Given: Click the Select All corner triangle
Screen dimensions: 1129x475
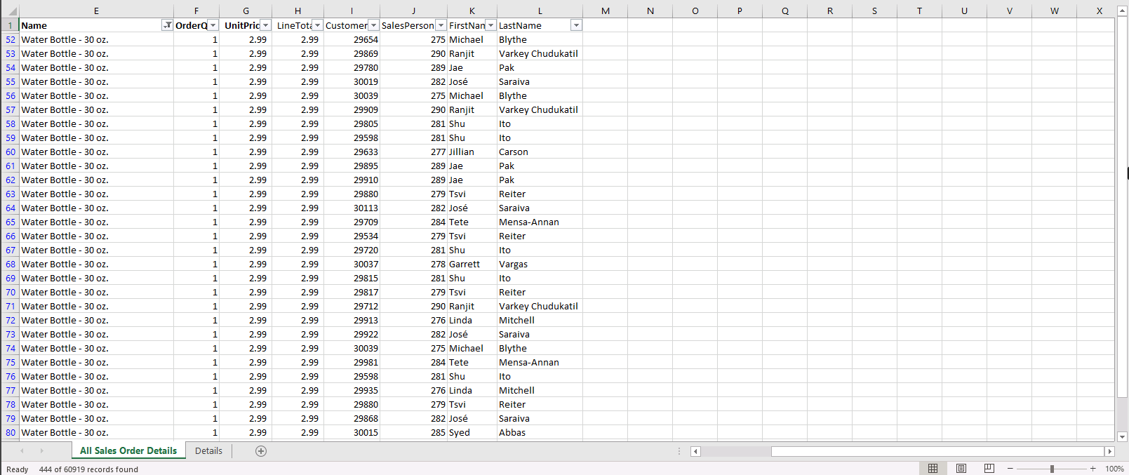Looking at the screenshot, I should coord(10,11).
